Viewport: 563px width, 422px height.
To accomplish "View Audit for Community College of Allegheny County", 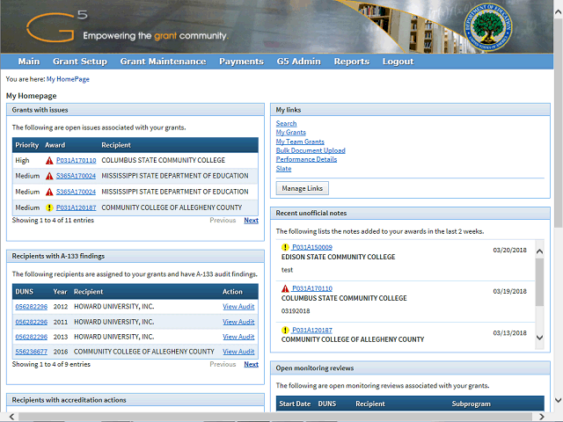I will pyautogui.click(x=238, y=352).
